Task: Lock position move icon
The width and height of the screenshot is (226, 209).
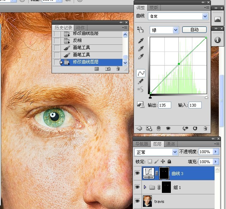Action: [x=163, y=161]
